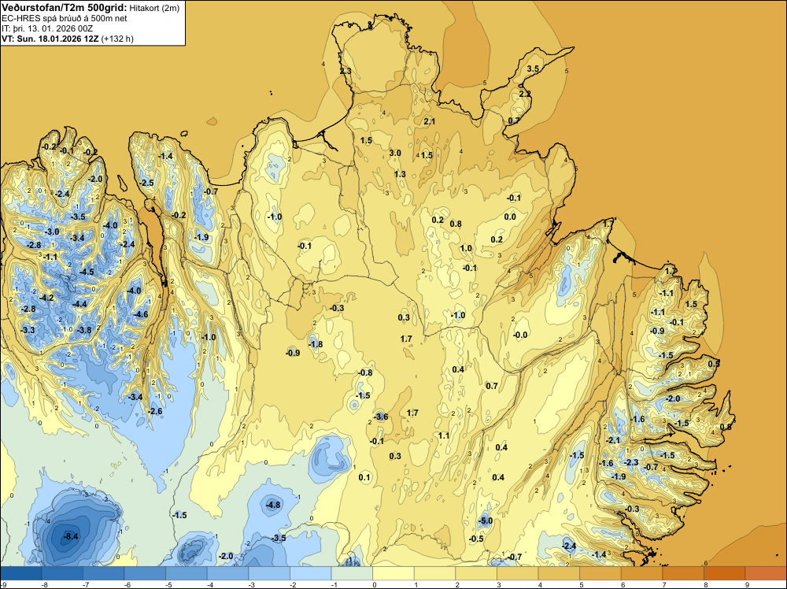Click the legend tick label '7'
Screen dimensions: 787x589
click(x=664, y=584)
